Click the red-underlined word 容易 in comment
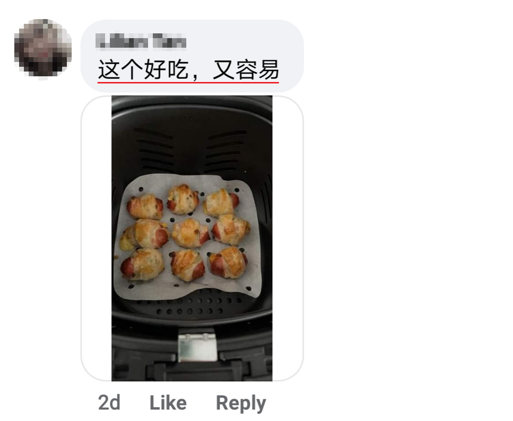This screenshot has height=421, width=513. pos(257,69)
